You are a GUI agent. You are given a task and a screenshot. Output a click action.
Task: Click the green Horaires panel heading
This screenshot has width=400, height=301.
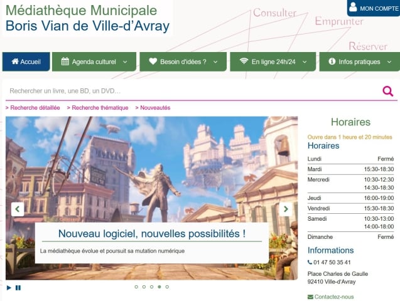(x=350, y=122)
